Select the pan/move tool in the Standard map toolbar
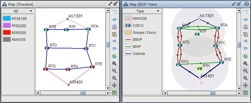 [114, 85]
